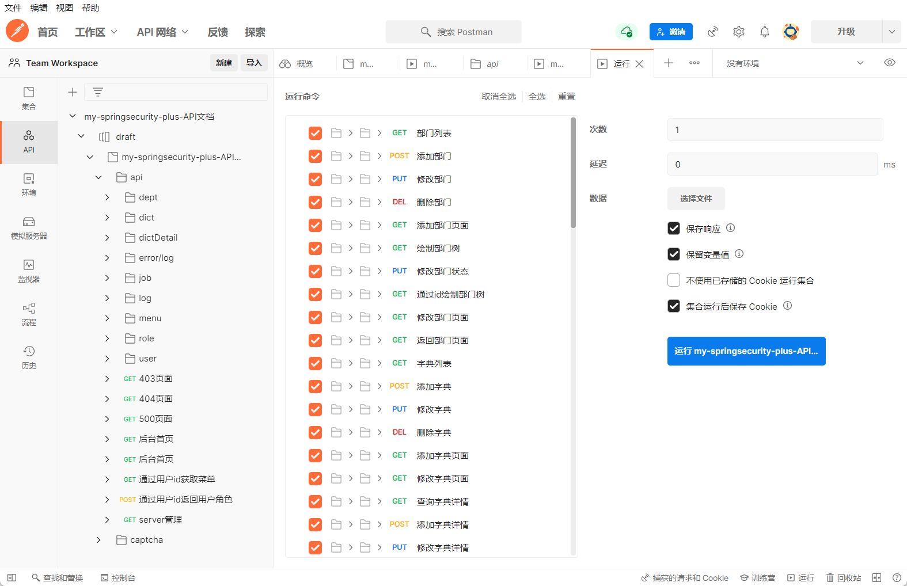This screenshot has width=907, height=586.
Task: Open the 监视器 monitors sidebar icon
Action: click(x=29, y=272)
